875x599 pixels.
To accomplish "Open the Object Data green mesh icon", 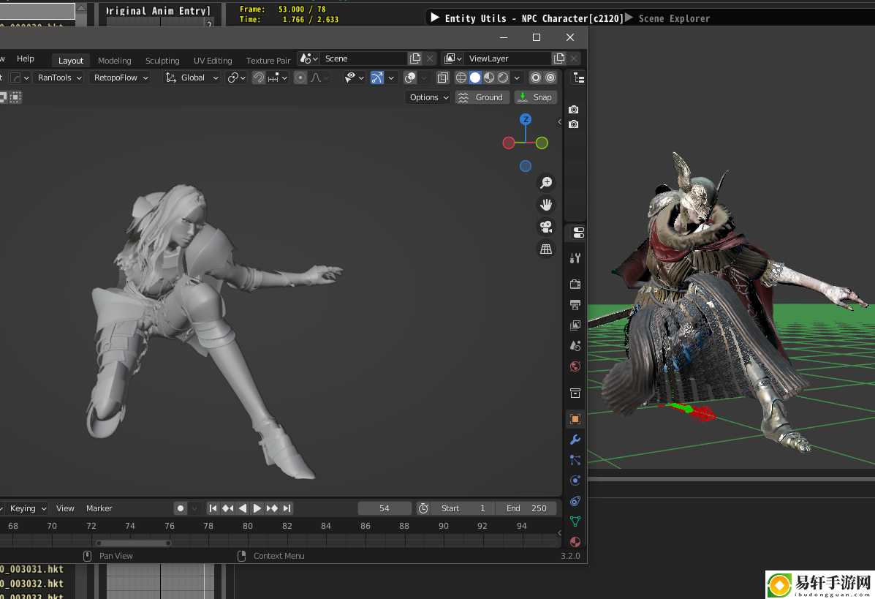I will [575, 521].
